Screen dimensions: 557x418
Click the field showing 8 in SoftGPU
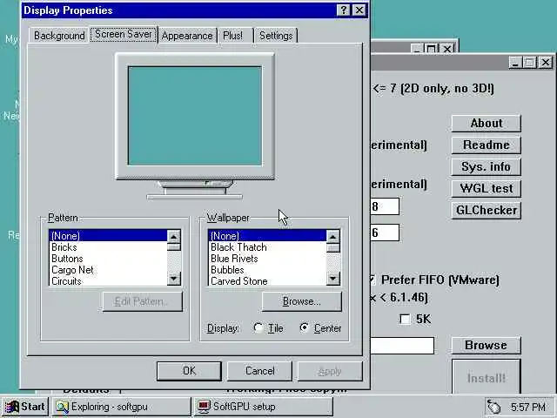(x=385, y=206)
